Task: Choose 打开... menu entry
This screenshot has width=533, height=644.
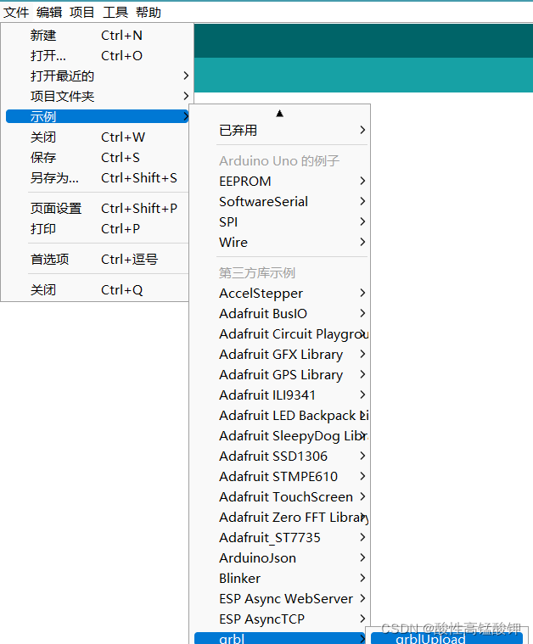Action: click(98, 55)
